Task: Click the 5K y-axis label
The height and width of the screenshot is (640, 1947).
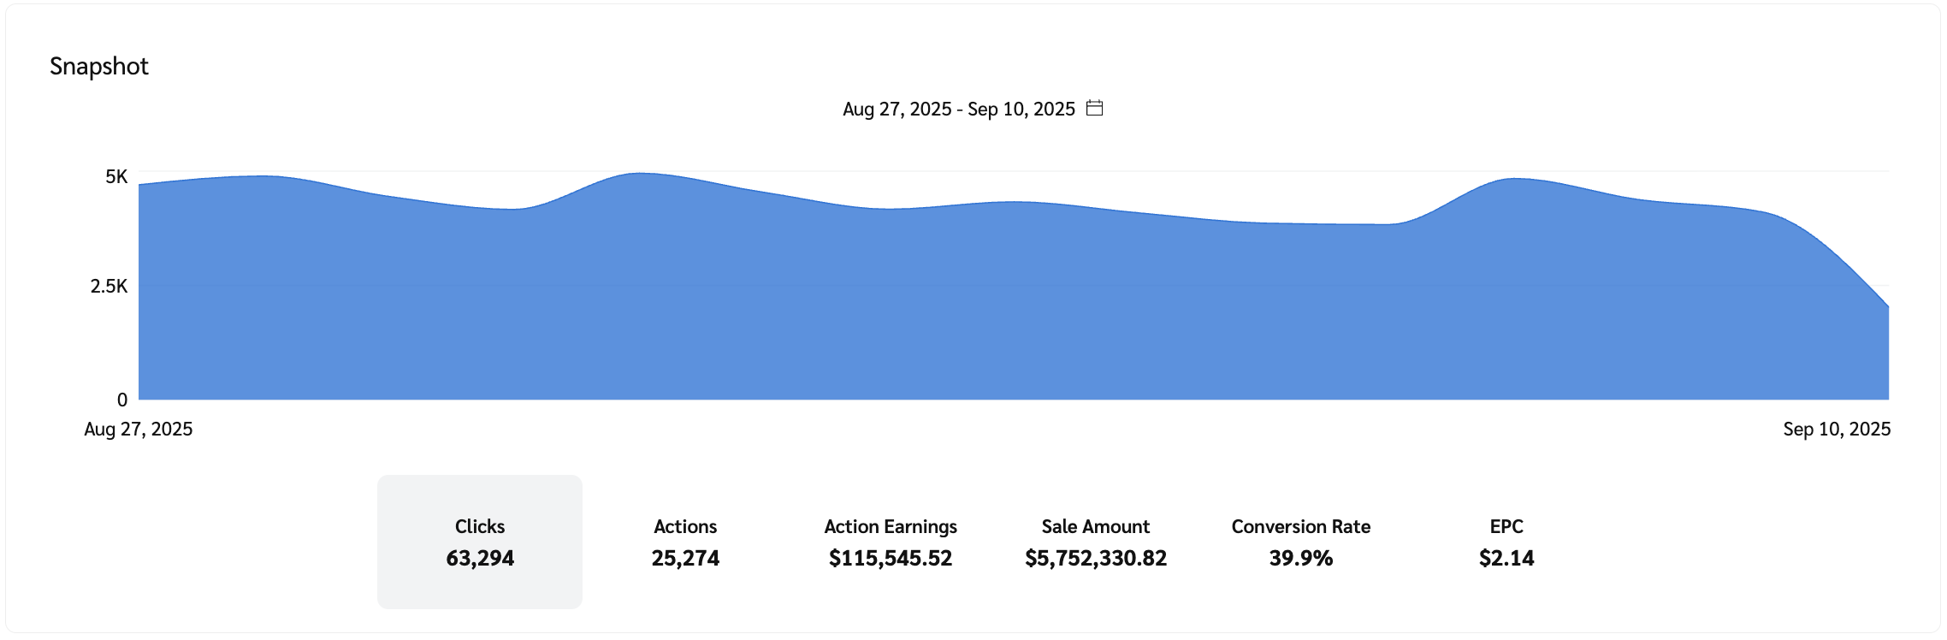Action: [x=116, y=176]
